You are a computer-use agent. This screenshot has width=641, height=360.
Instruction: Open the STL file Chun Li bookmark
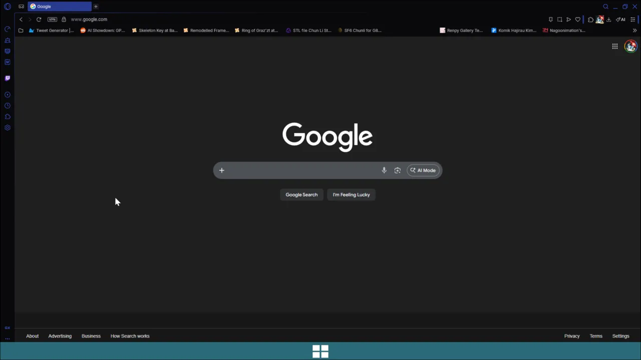click(x=308, y=30)
